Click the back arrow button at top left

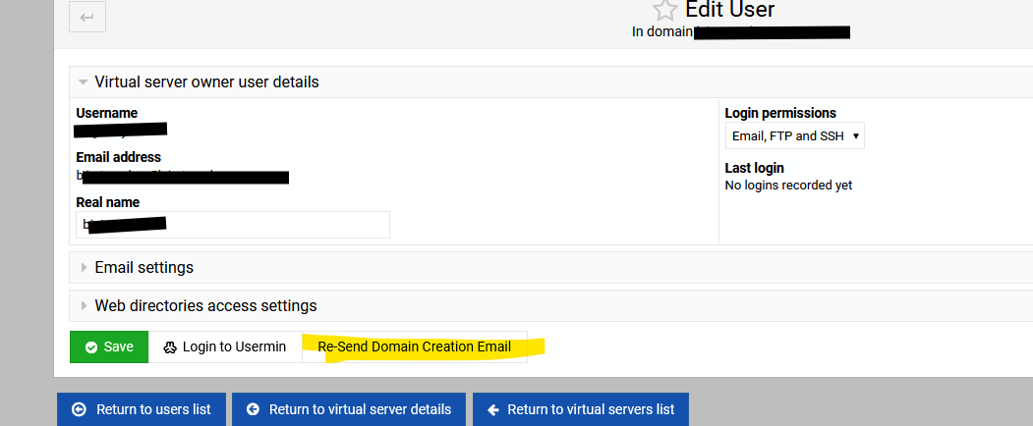pos(87,16)
